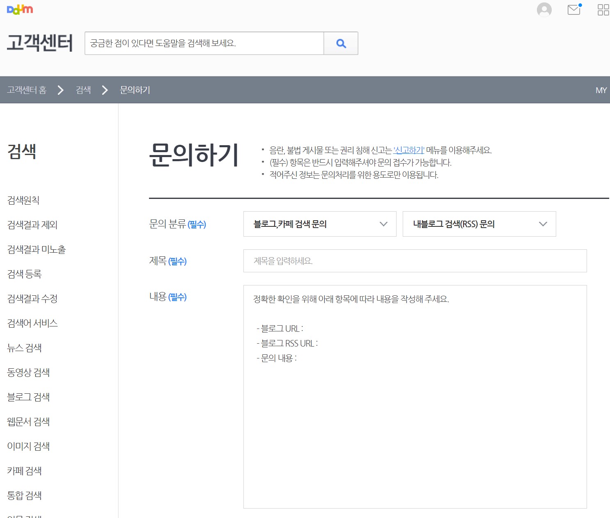Click the 제목 (필수) label

tap(168, 261)
